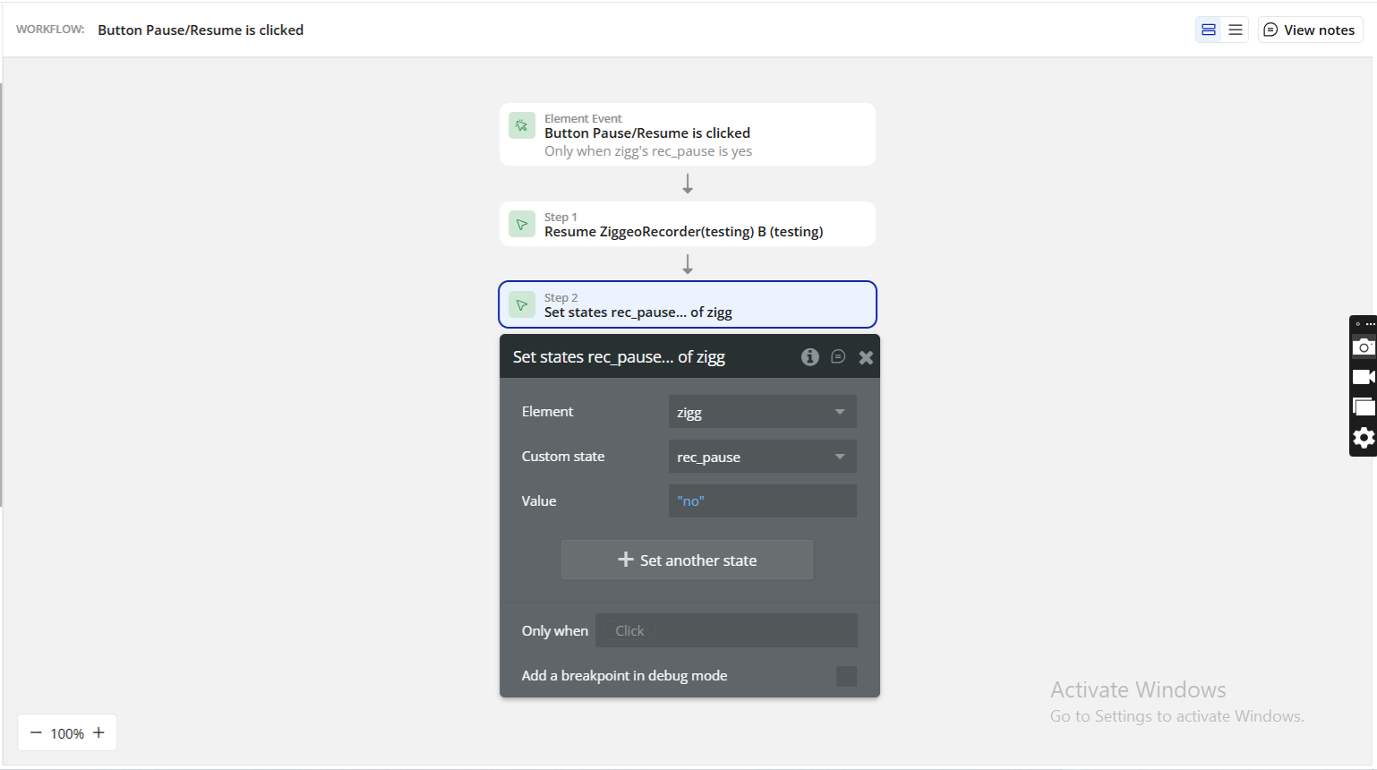The image size is (1377, 770).
Task: Switch to compact list view layout
Action: click(1236, 30)
